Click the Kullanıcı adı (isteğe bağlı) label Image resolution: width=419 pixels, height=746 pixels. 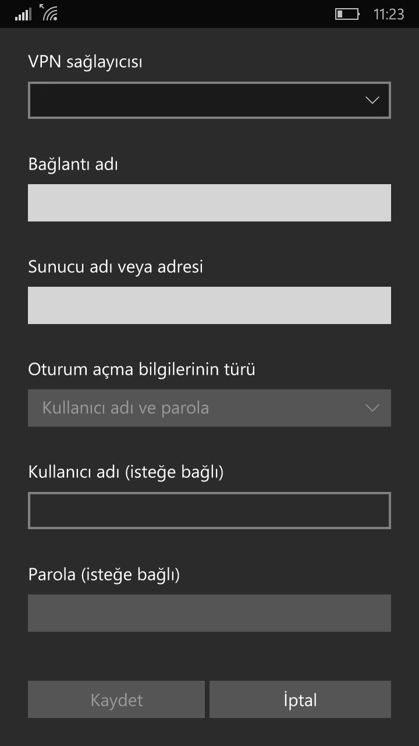click(126, 472)
